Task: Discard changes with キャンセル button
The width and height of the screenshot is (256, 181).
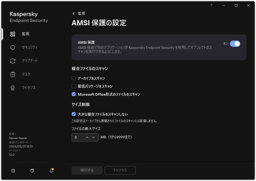Action: [120, 170]
